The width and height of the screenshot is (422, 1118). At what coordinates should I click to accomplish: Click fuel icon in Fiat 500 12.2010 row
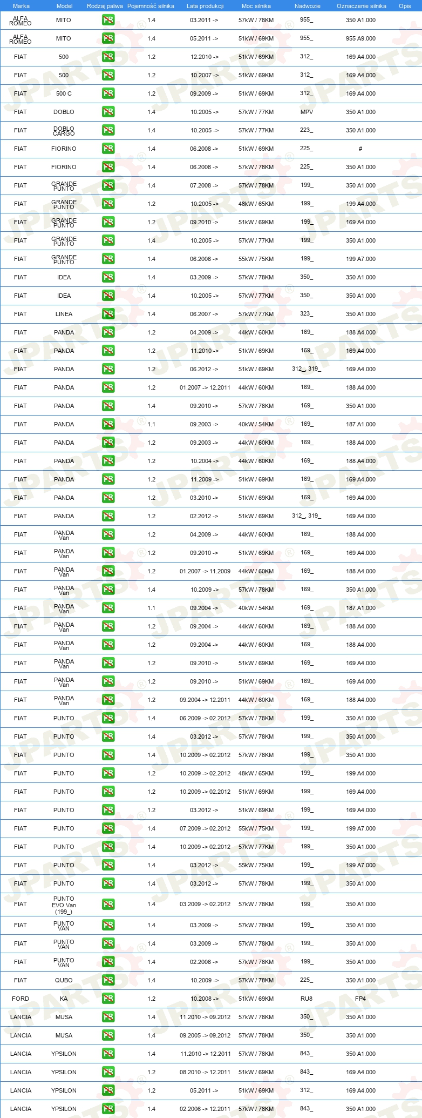click(108, 57)
